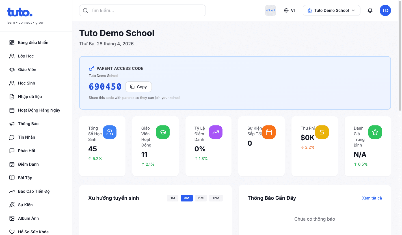Click the date Thứ Ba, 28 tháng 4, 2026
The height and width of the screenshot is (235, 402).
(x=106, y=44)
